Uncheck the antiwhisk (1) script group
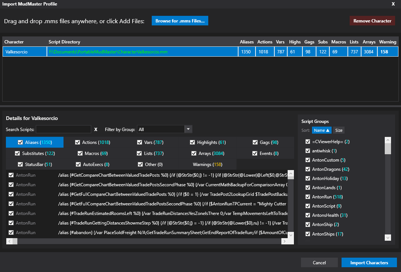Image resolution: width=401 pixels, height=272 pixels. (308, 151)
